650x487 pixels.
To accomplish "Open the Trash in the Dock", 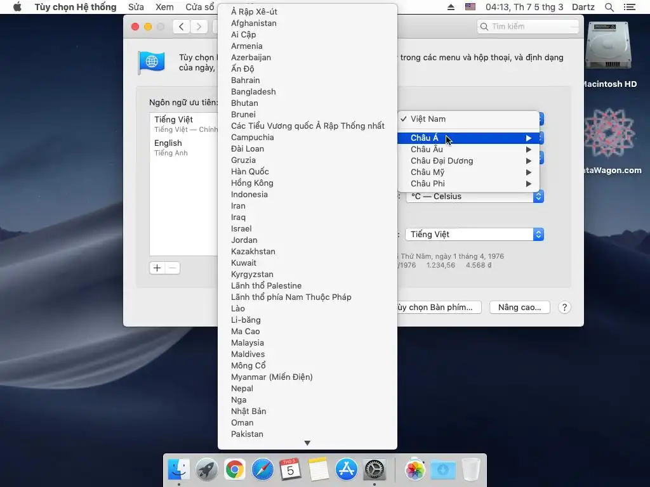I will tap(470, 469).
